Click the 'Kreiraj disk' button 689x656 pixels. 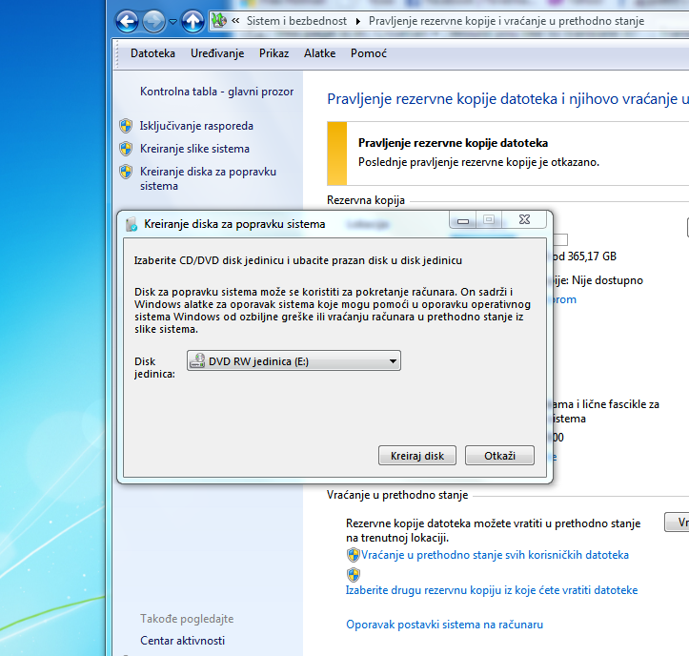417,456
